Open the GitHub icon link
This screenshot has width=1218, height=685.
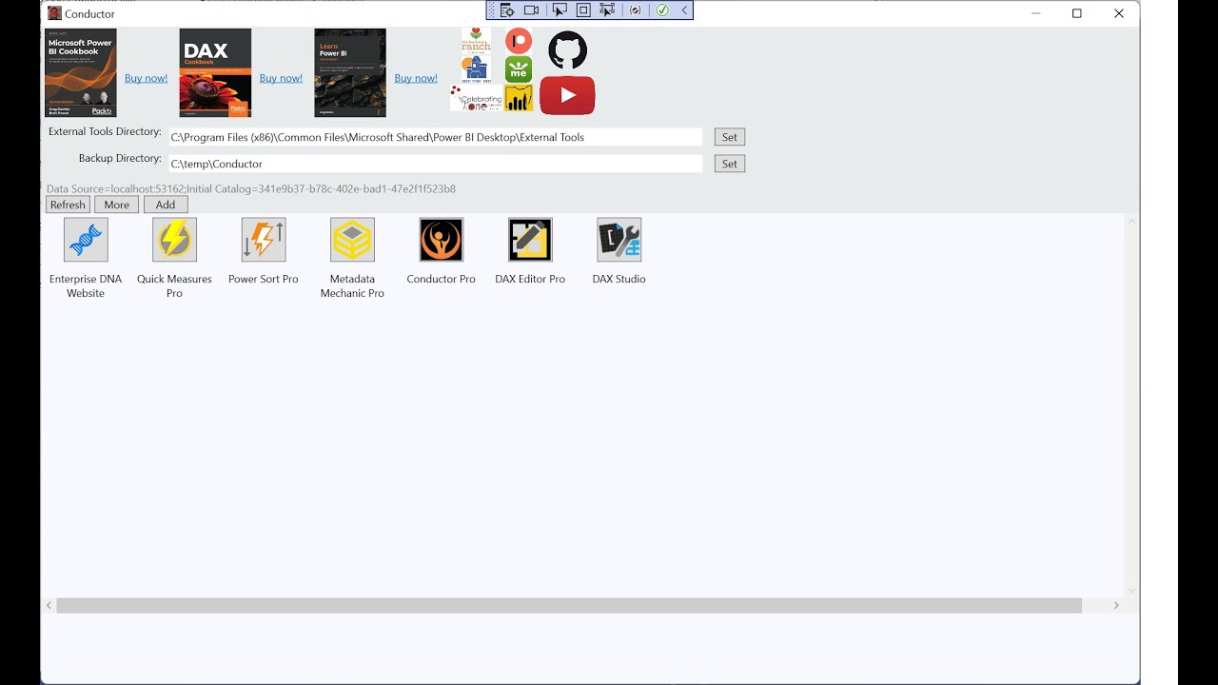click(568, 49)
